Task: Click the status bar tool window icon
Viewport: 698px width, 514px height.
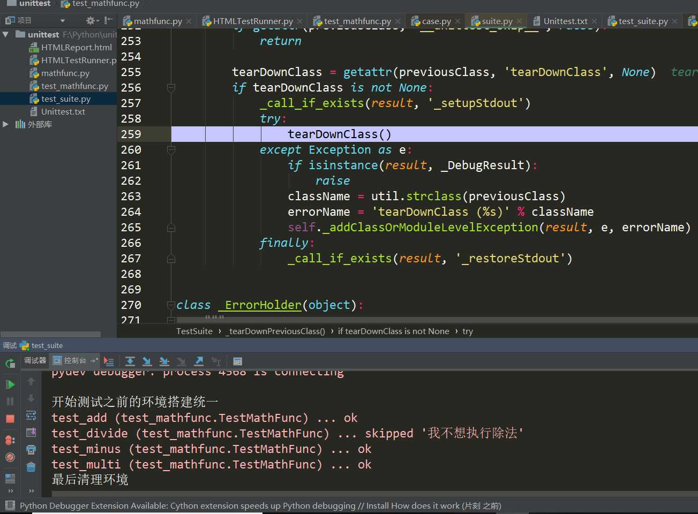Action: (x=10, y=505)
